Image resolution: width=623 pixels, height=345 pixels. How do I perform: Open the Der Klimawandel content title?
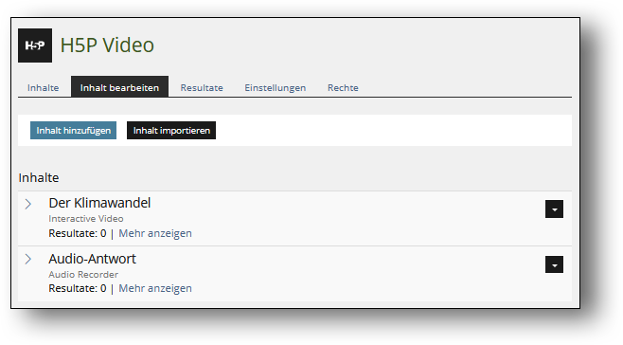point(99,203)
